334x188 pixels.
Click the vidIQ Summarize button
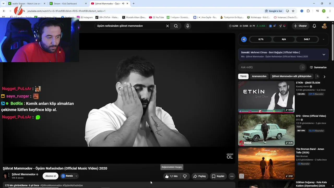[318, 67]
